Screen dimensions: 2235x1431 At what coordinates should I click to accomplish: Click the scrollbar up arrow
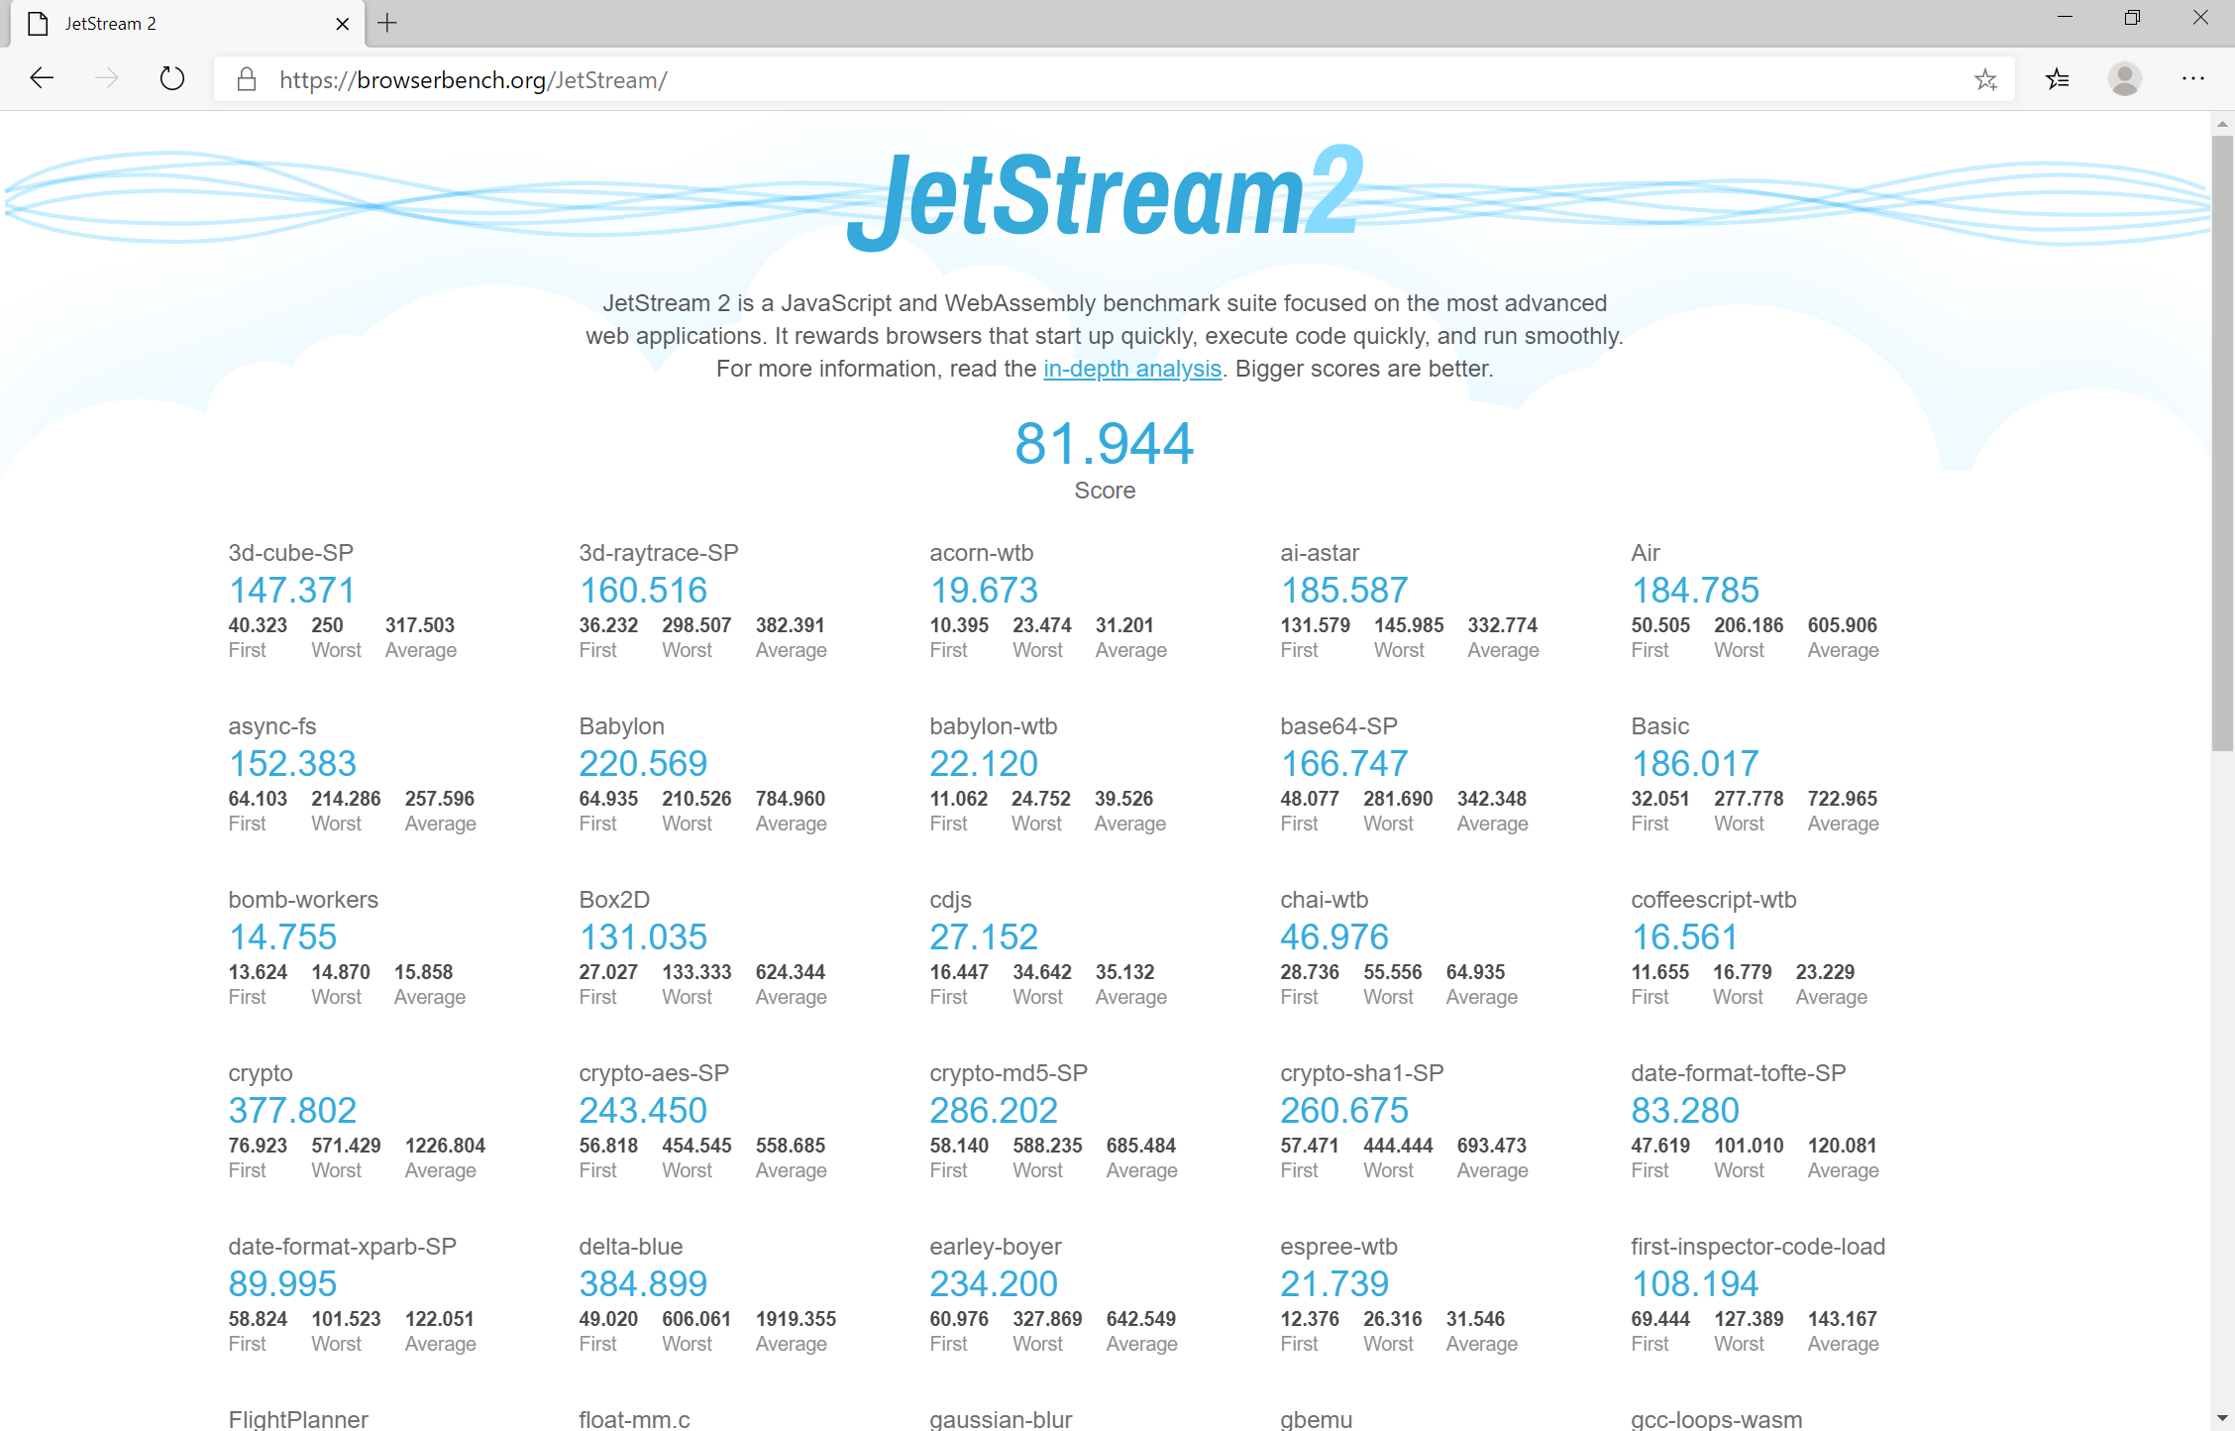tap(2222, 124)
